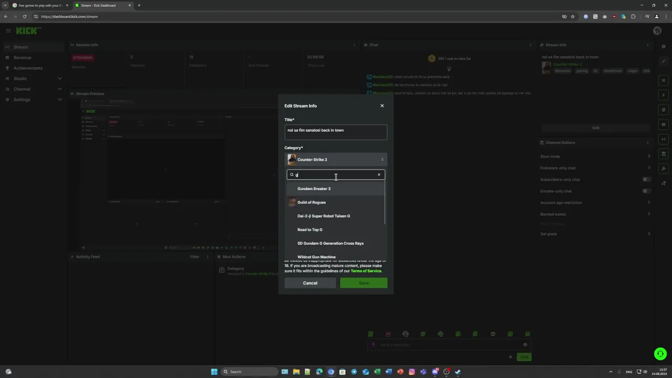Open Telegram from the taskbar
Screen dimensions: 672x378
(354, 372)
